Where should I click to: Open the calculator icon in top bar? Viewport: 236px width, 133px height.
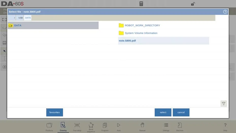coord(141,4)
